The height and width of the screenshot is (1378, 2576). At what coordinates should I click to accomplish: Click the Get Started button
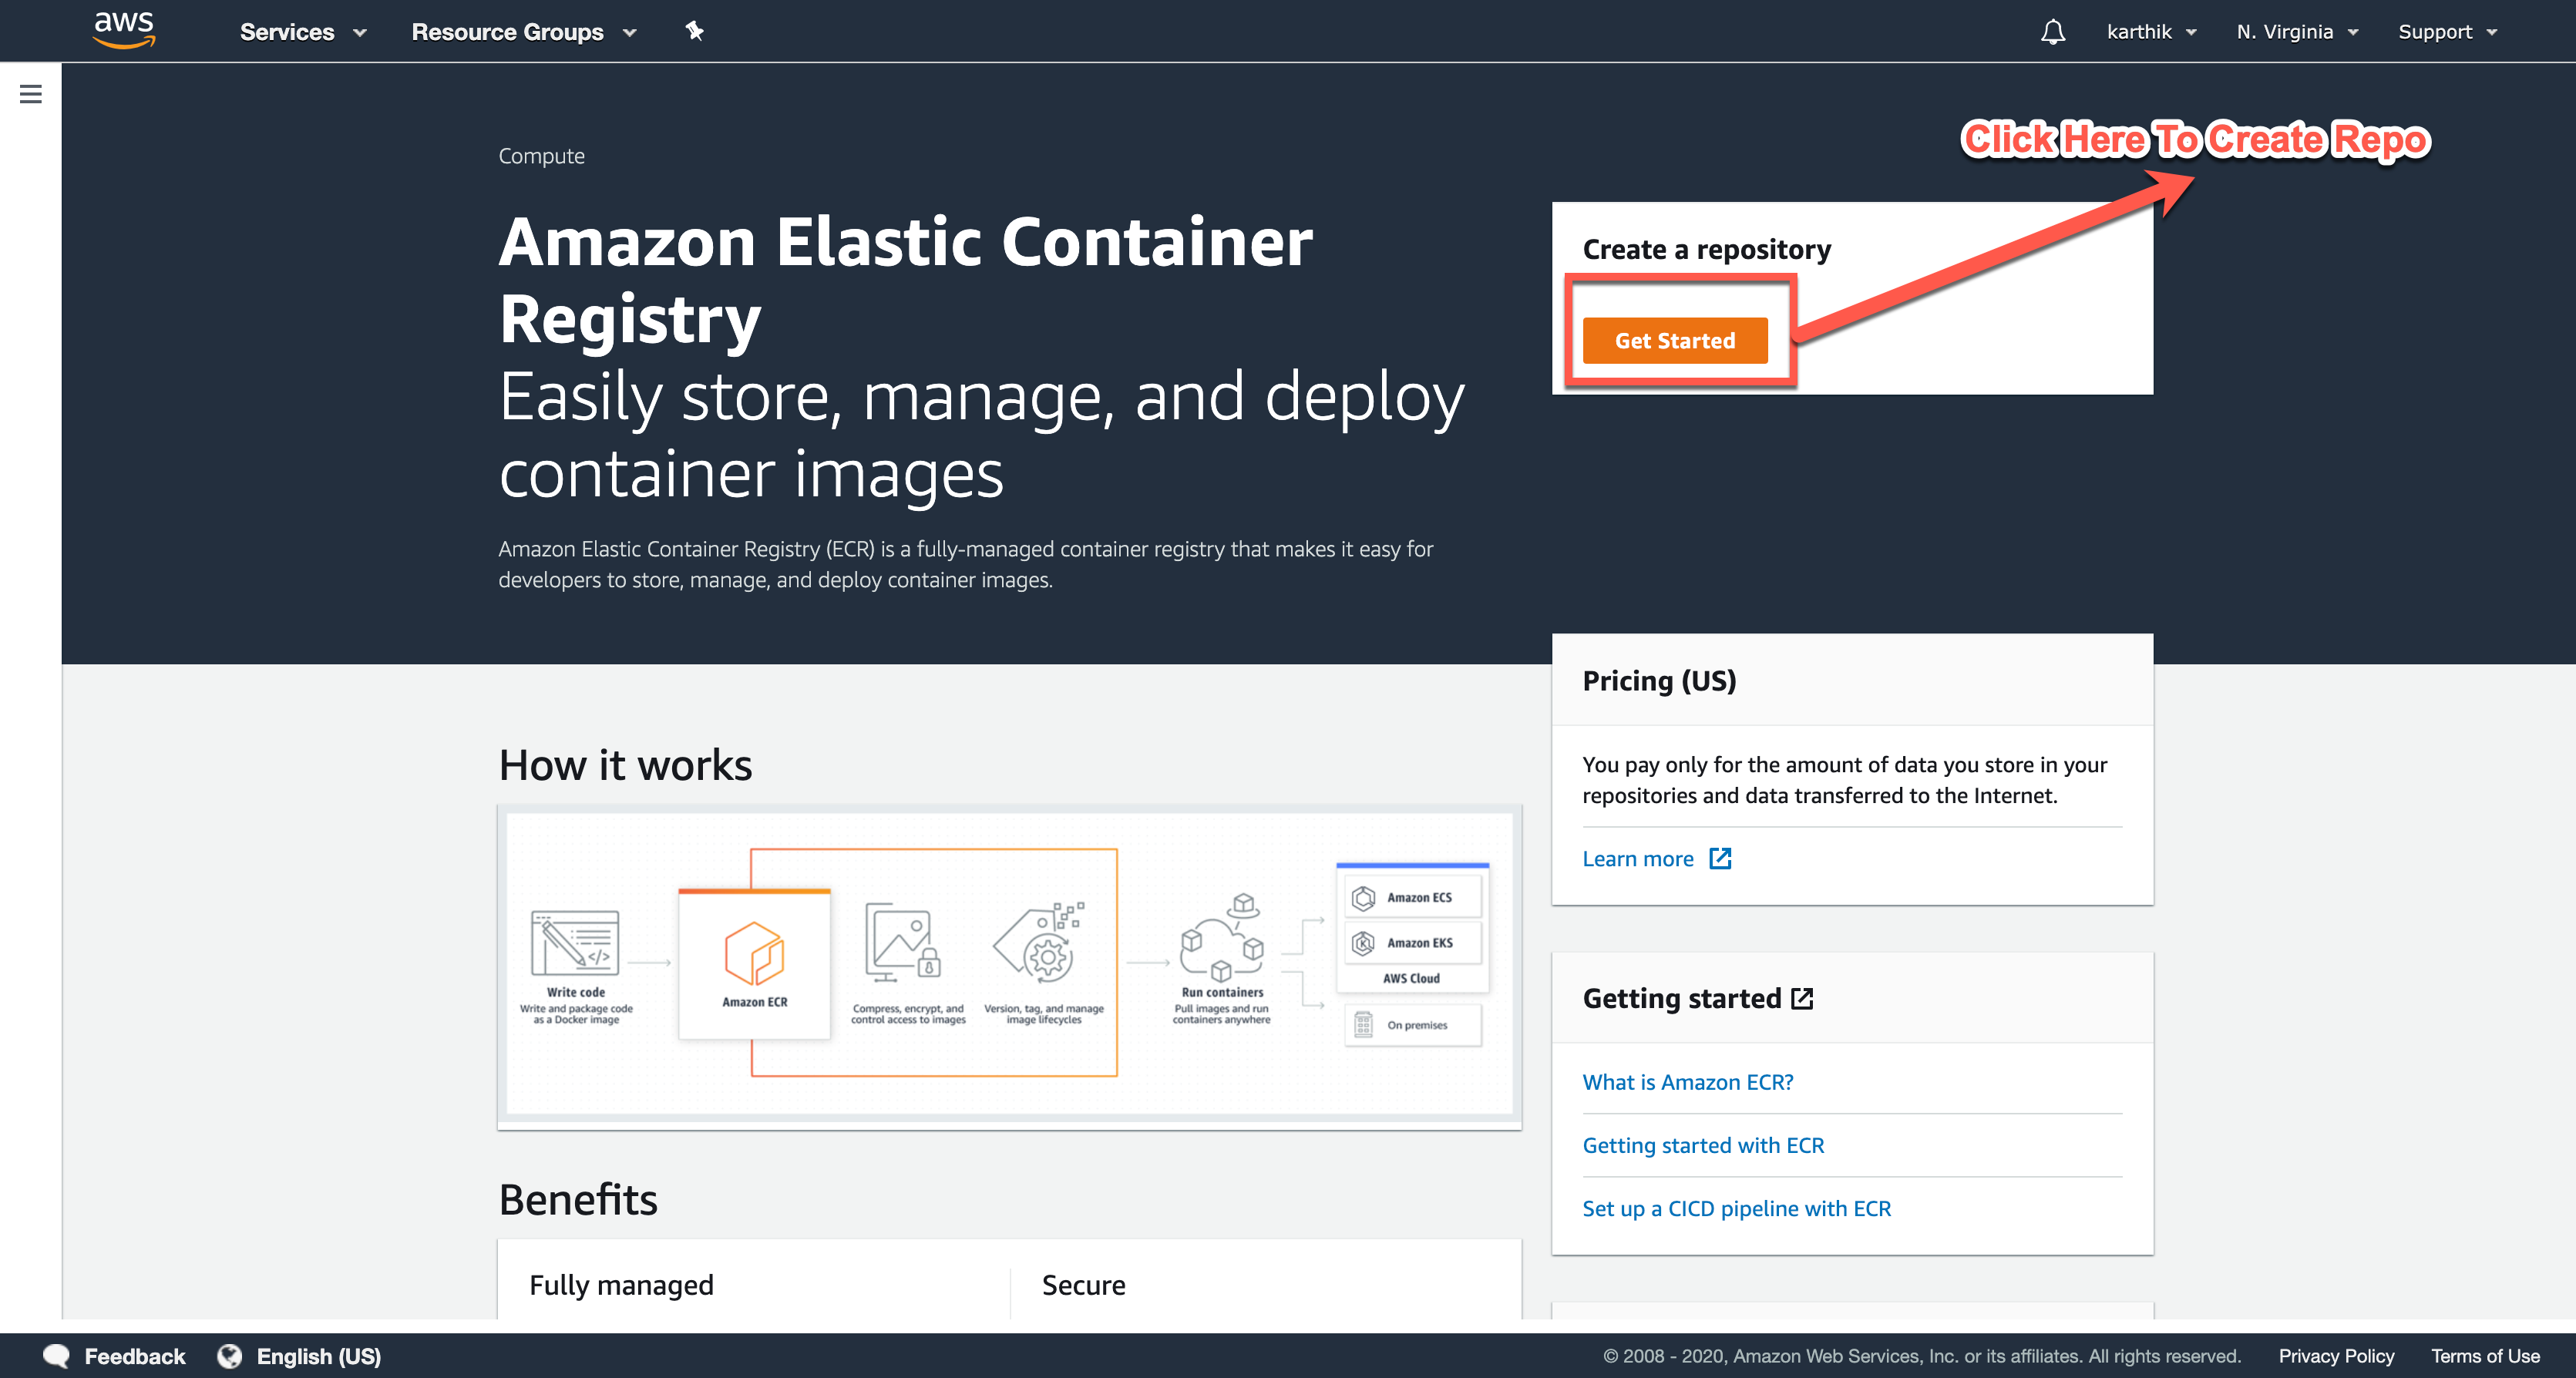coord(1675,341)
